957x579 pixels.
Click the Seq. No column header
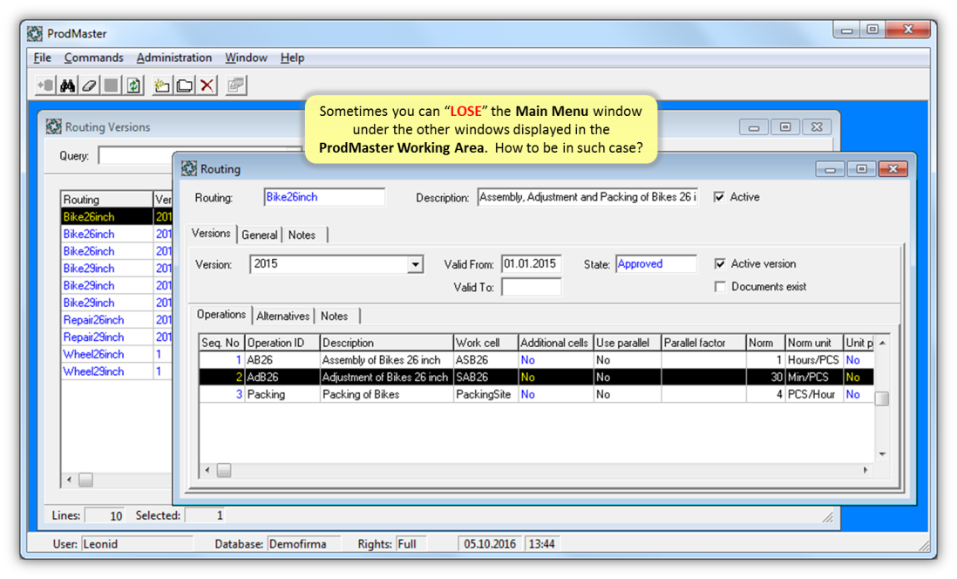click(221, 343)
